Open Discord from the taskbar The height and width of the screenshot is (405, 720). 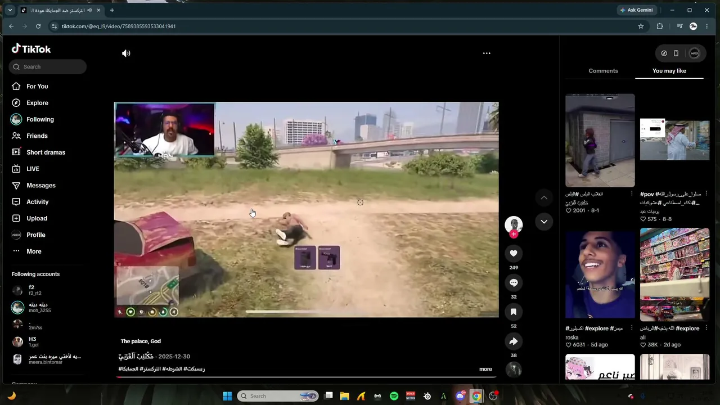[x=460, y=396]
